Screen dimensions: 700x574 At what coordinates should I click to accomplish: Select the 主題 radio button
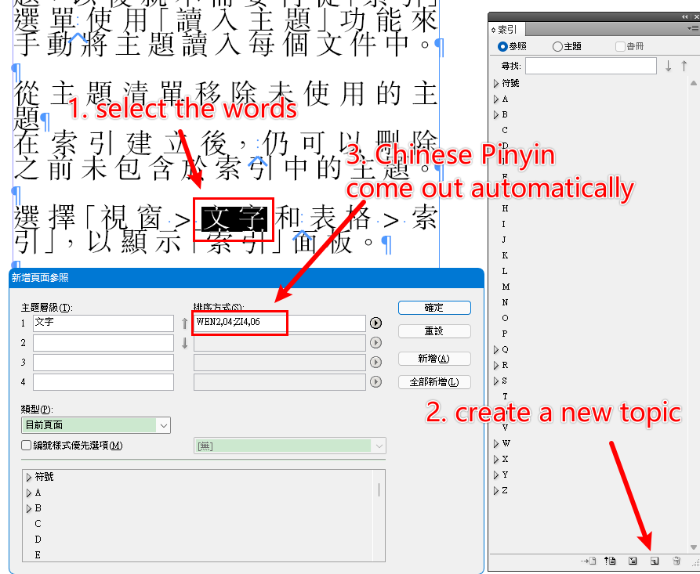557,46
